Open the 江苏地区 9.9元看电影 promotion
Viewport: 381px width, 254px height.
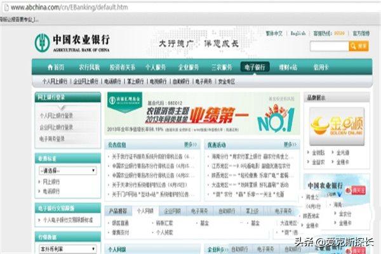(251, 166)
